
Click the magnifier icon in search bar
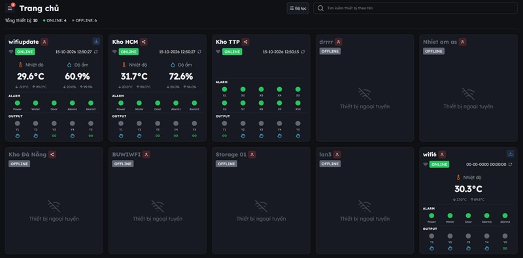click(320, 8)
